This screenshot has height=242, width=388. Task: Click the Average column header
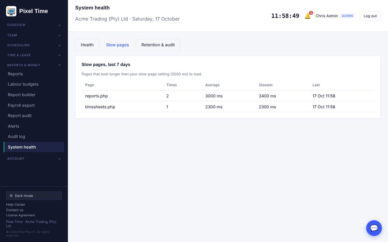[x=212, y=85]
